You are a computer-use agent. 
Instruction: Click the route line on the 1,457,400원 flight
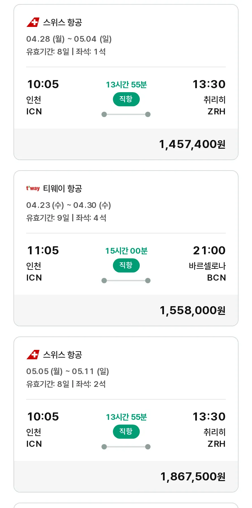[x=126, y=114]
